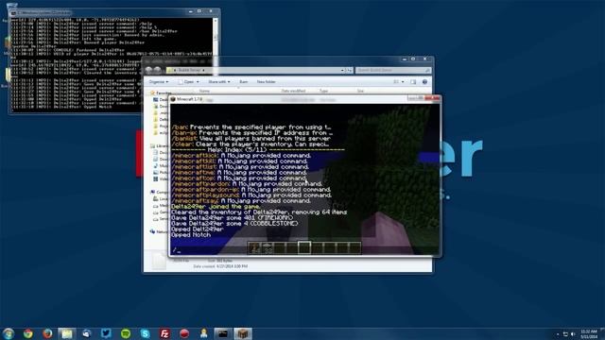Select the first Minecraft hotbar slot
The image size is (605, 340).
point(254,247)
